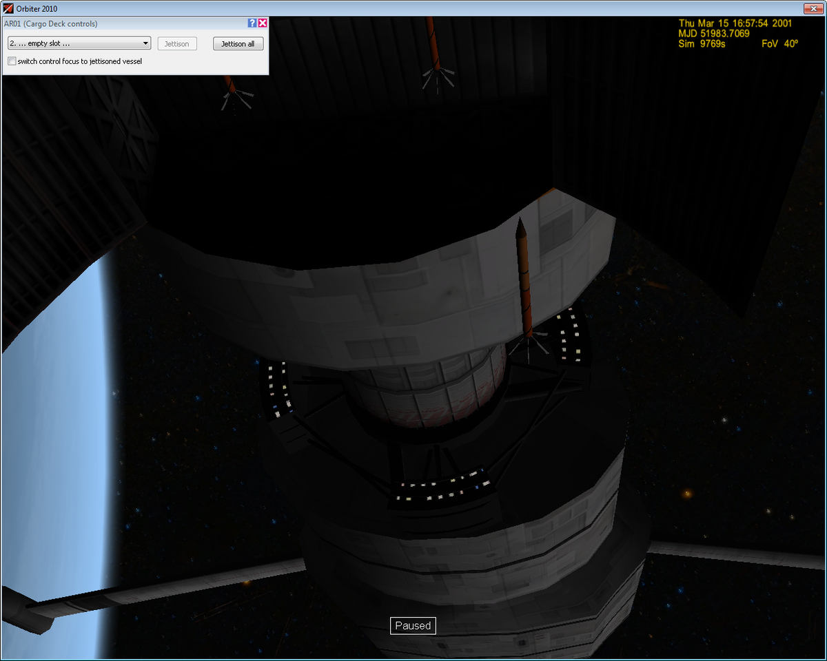Open help for Cargo Deck controls dialog
This screenshot has width=827, height=661.
[x=252, y=23]
